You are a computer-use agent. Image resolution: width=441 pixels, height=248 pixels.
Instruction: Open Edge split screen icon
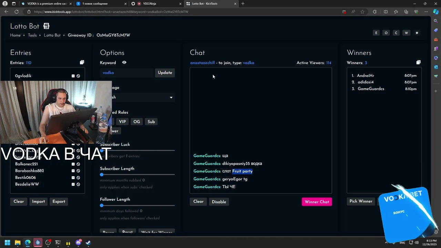pos(386,12)
